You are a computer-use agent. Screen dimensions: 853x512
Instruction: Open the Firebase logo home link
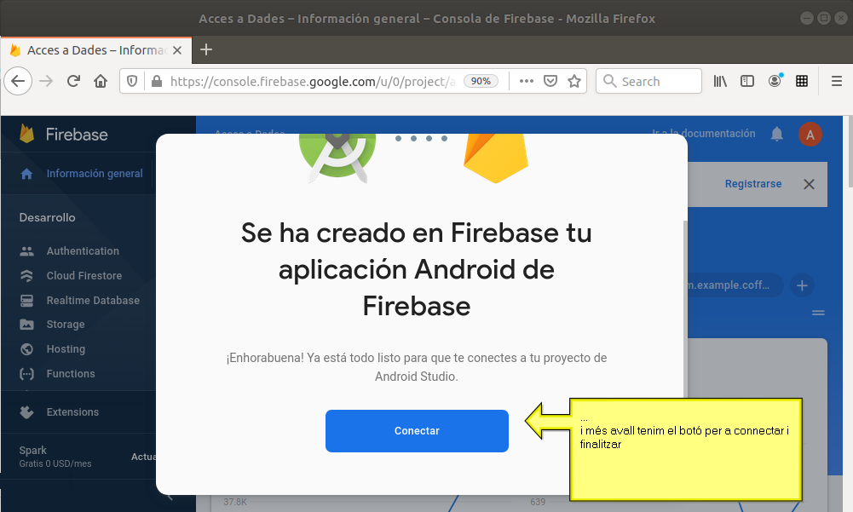64,134
